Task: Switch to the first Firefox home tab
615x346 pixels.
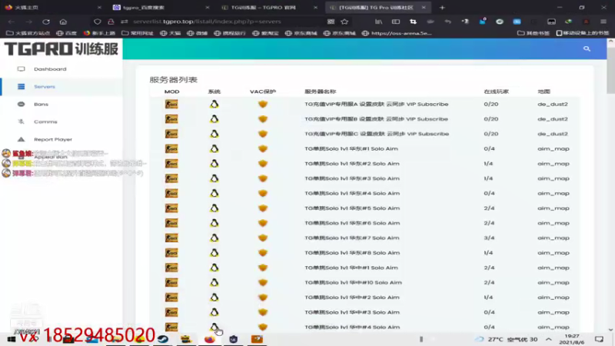Action: [x=53, y=8]
